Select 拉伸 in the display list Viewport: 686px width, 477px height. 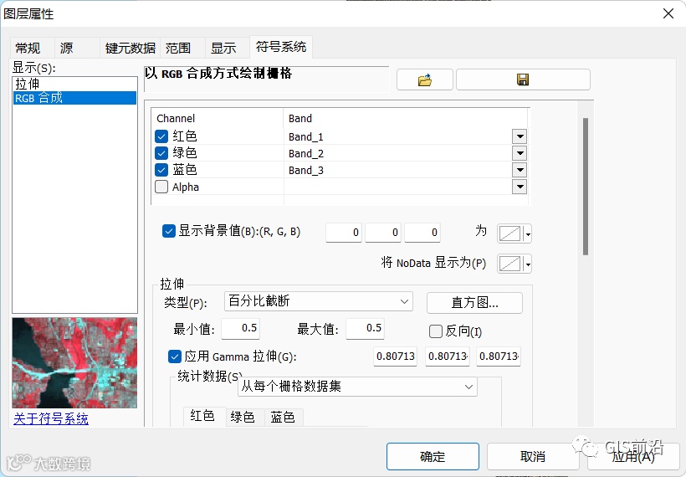pyautogui.click(x=74, y=84)
